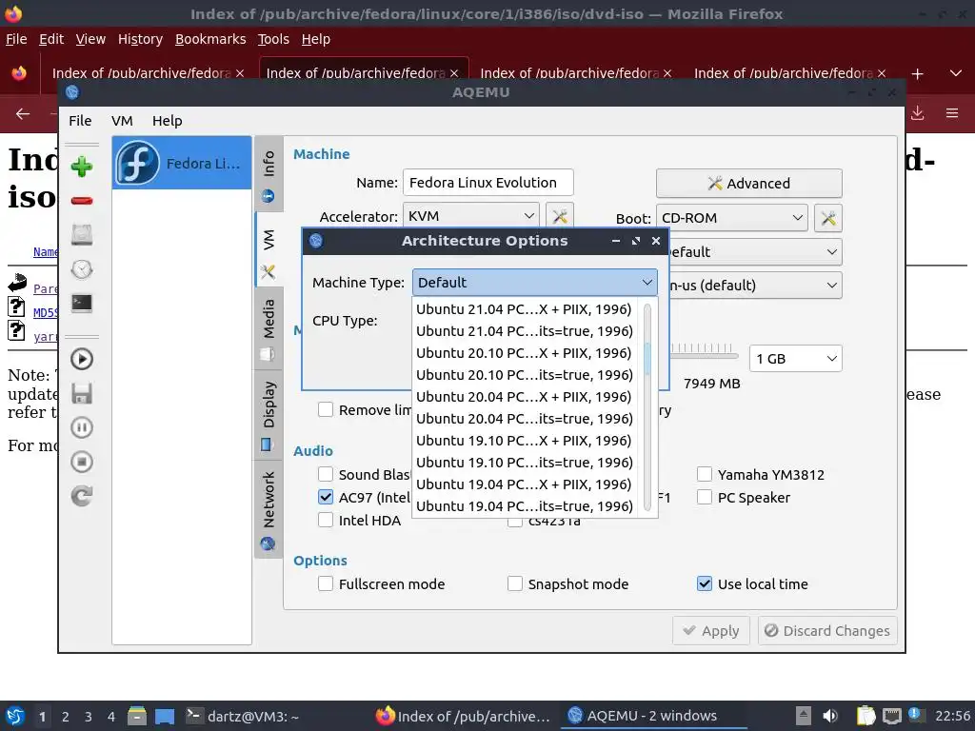
Task: Click the accelerator settings tools icon
Action: (x=560, y=216)
